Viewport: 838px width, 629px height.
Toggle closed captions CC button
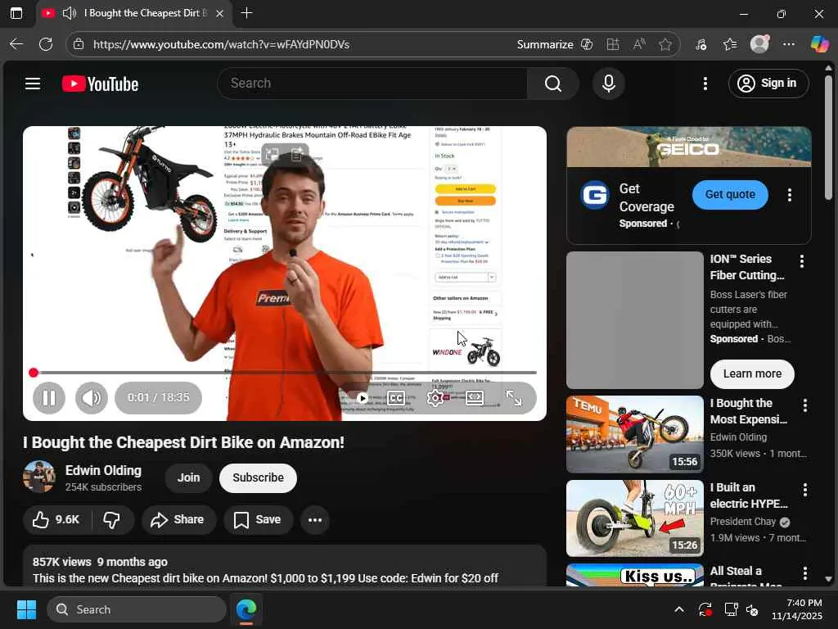(x=396, y=398)
